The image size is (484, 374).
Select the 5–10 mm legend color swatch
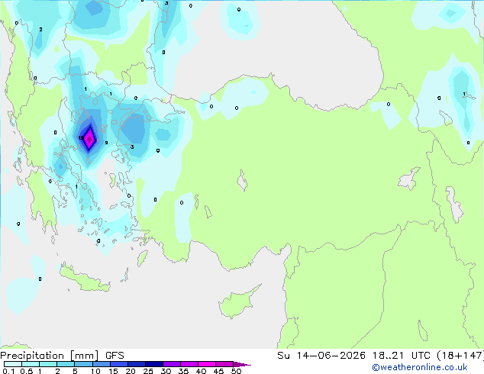(83, 364)
